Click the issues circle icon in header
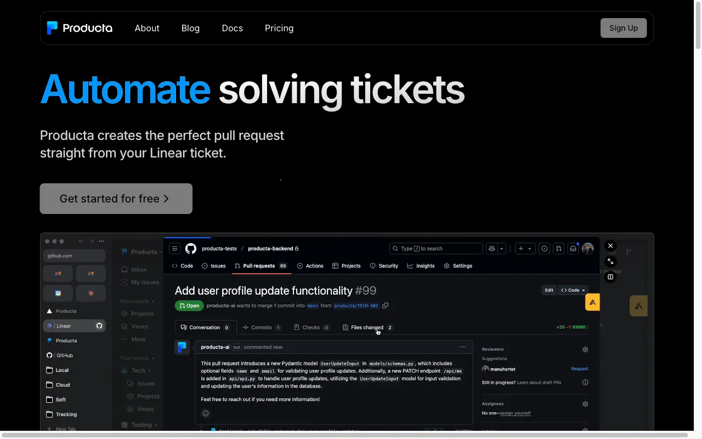 pos(544,249)
